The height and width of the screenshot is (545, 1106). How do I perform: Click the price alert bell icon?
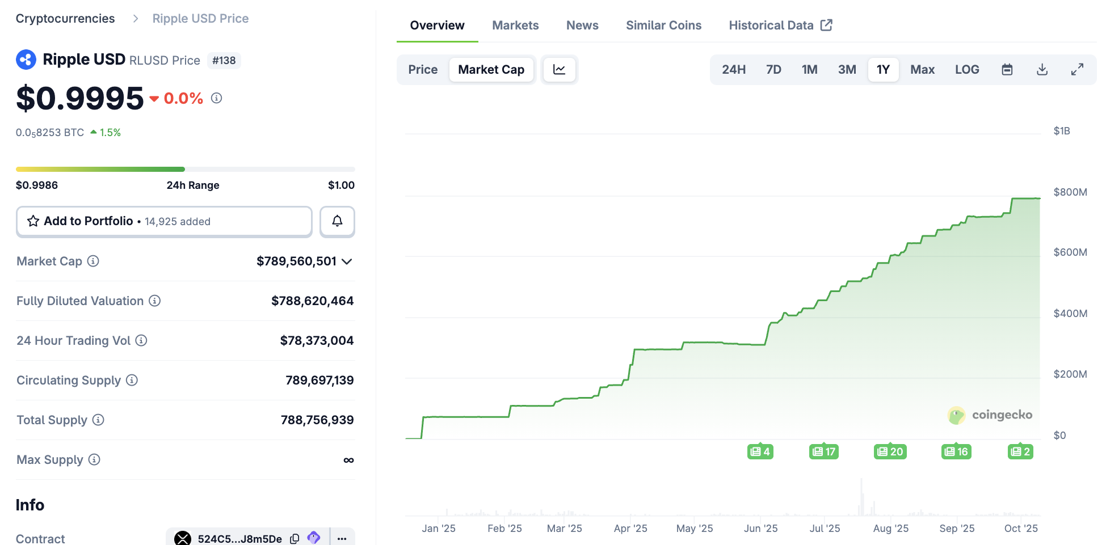click(x=337, y=221)
